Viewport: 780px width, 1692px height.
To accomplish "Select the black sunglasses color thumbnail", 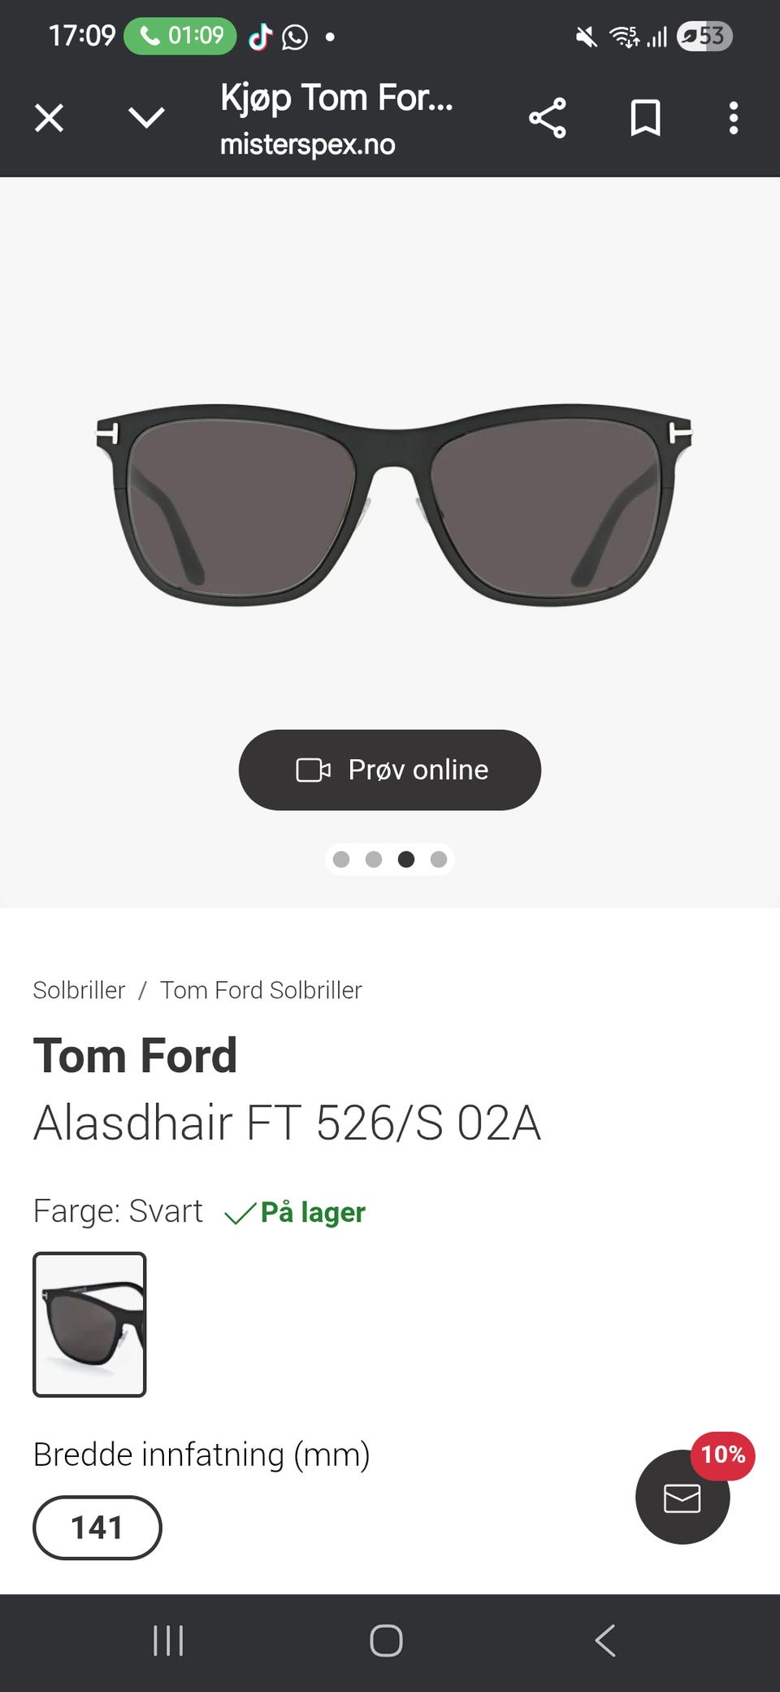I will (89, 1324).
